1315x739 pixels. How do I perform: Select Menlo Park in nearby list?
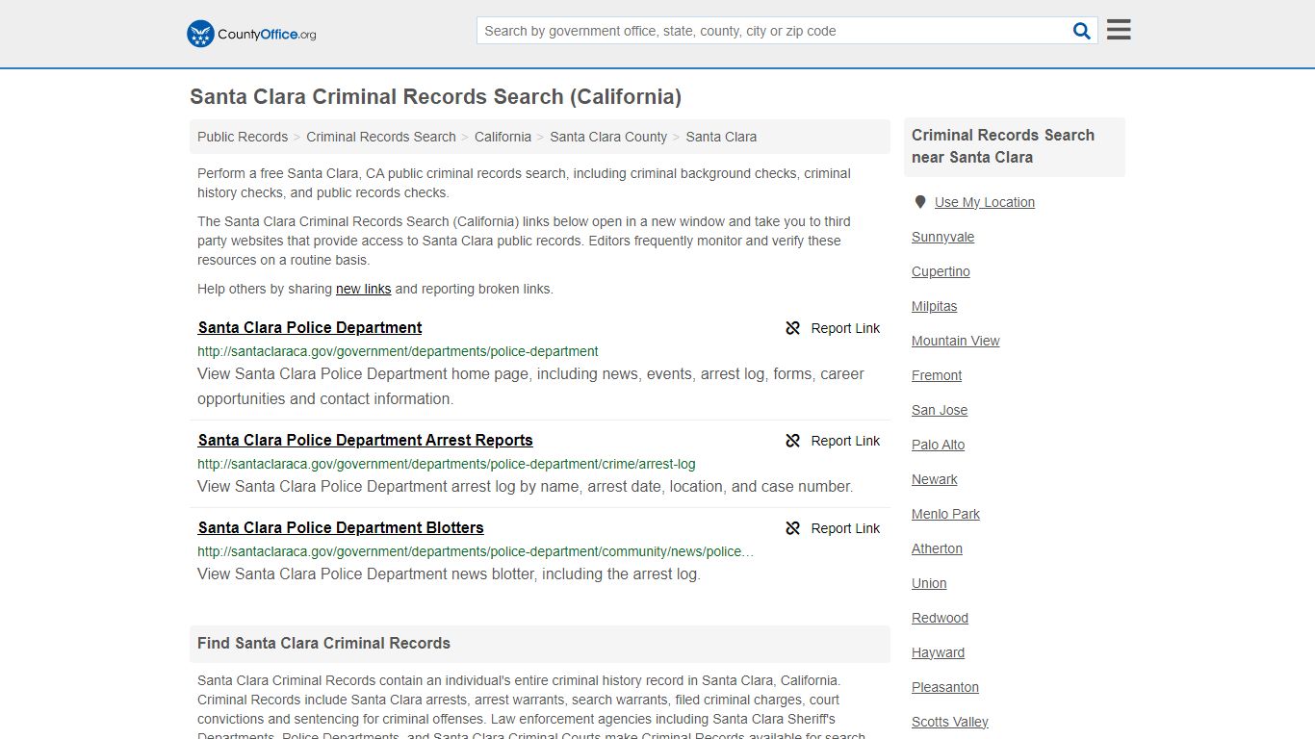tap(945, 514)
